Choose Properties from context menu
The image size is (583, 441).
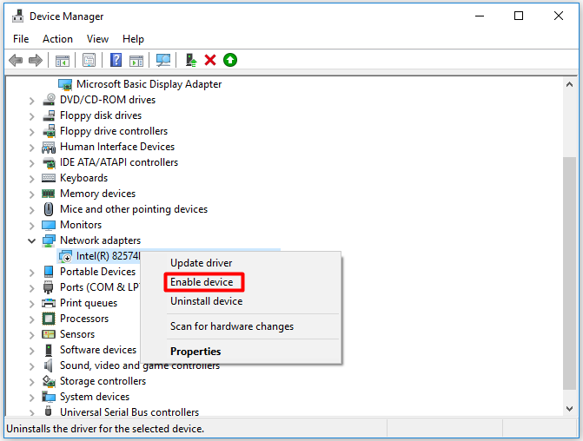[x=195, y=352]
